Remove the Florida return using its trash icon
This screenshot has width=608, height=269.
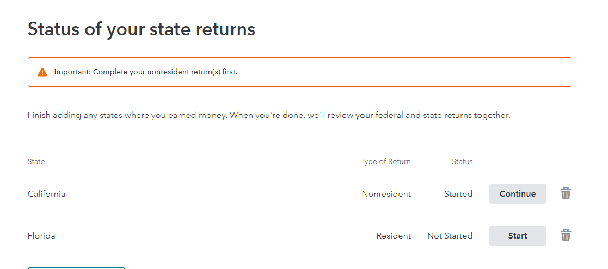pos(566,235)
